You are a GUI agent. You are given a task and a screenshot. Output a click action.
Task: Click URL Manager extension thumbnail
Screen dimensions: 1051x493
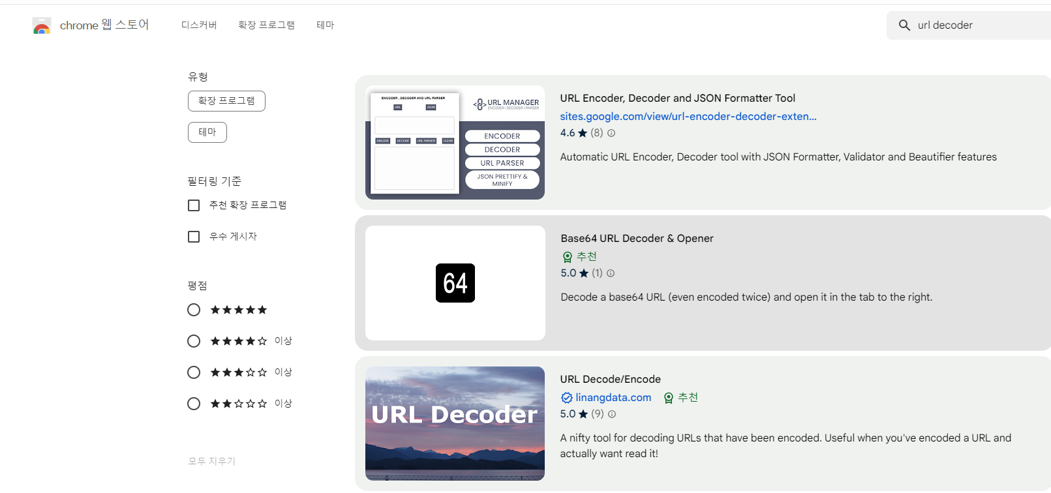coord(455,142)
